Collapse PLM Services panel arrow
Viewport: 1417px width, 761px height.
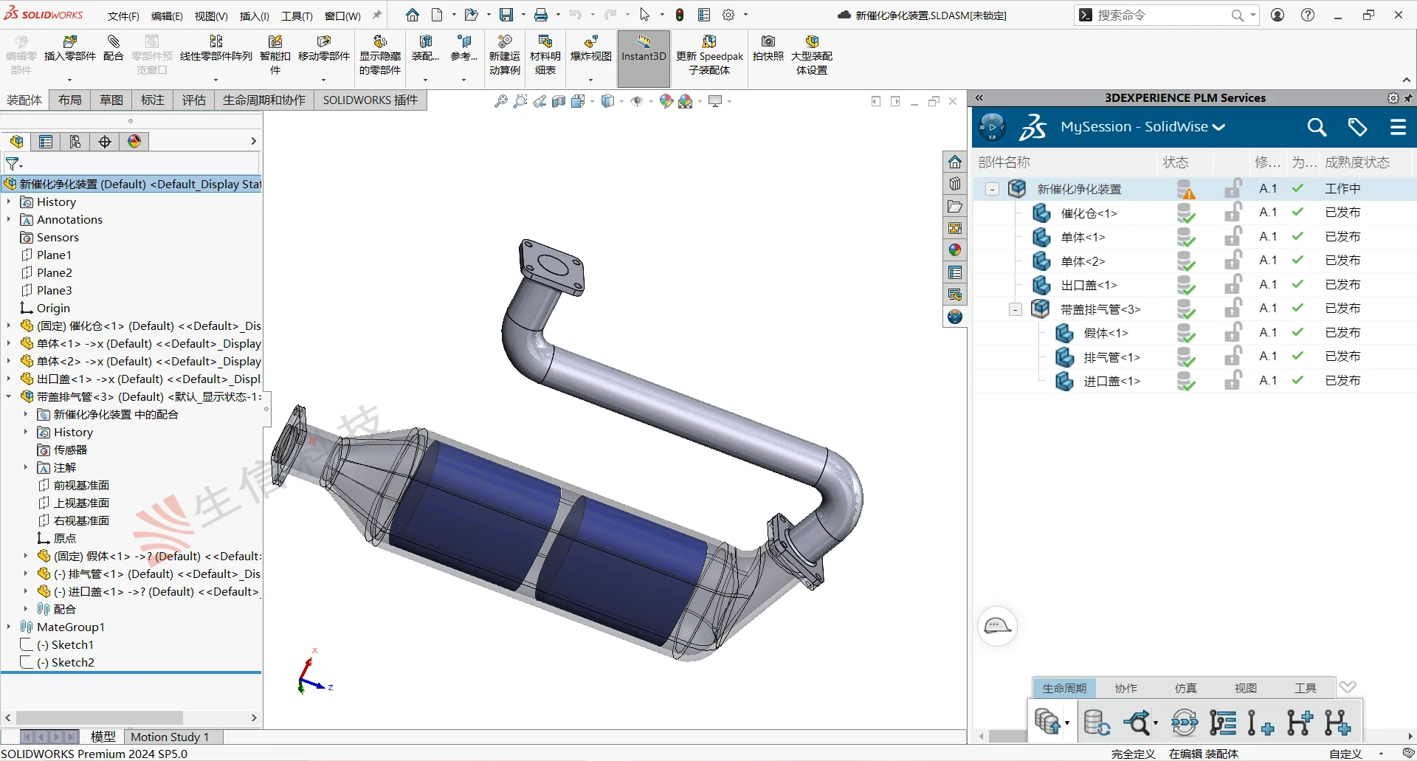[979, 97]
